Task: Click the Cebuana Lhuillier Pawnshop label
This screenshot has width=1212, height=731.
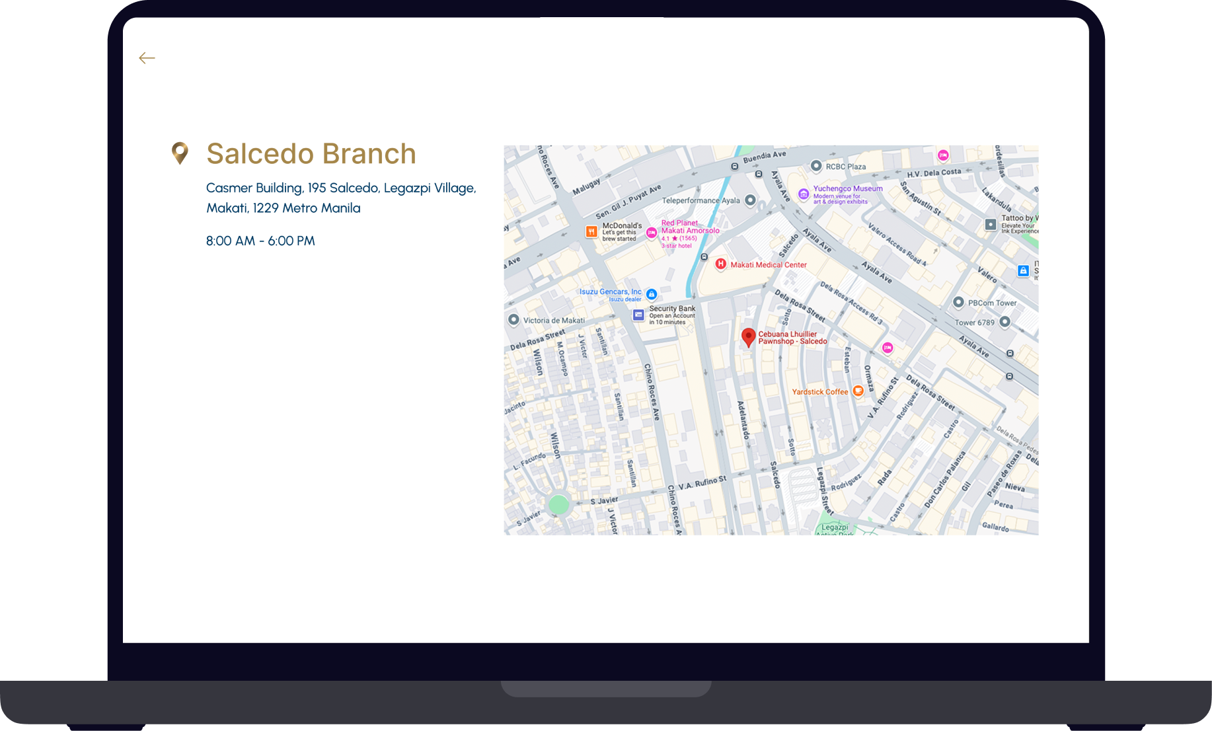Action: point(792,338)
